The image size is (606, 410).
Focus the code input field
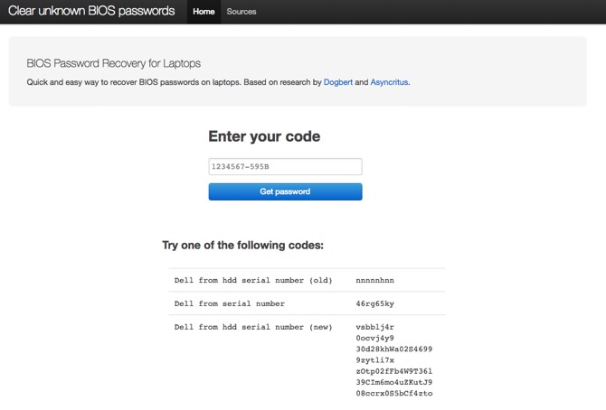click(x=285, y=167)
